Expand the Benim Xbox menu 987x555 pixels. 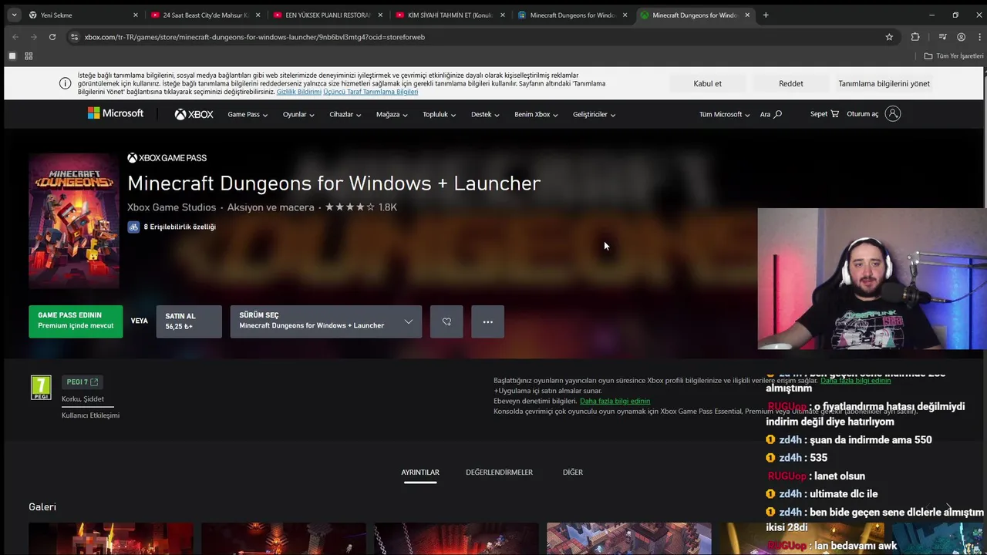(536, 115)
